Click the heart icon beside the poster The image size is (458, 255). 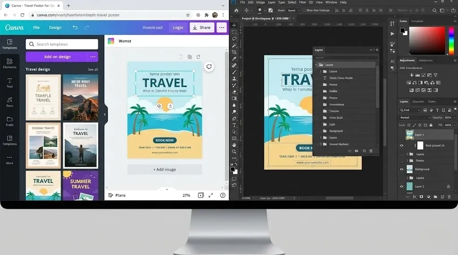pyautogui.click(x=209, y=67)
